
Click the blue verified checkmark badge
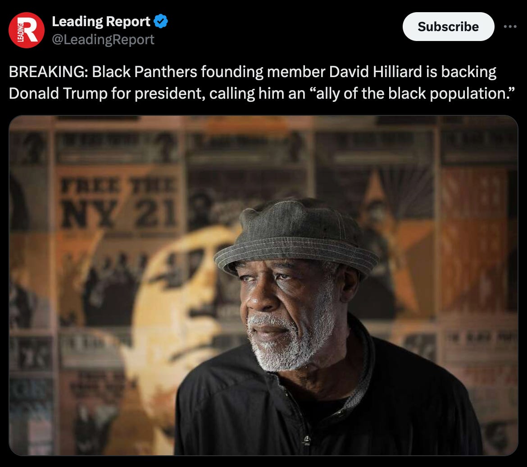point(161,21)
